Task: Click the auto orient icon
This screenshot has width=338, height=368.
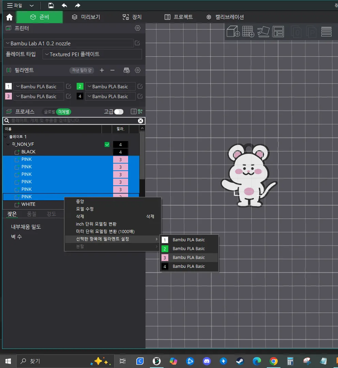Action: (x=263, y=31)
